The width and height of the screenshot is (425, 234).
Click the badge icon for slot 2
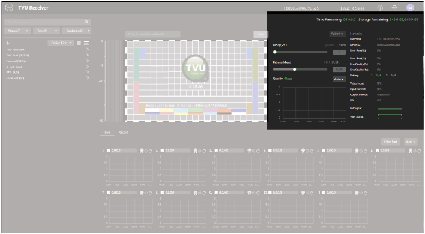click(196, 151)
